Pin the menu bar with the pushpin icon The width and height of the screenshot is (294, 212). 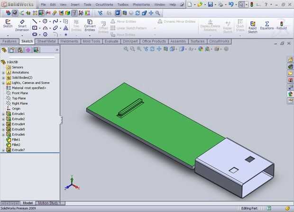point(182,4)
